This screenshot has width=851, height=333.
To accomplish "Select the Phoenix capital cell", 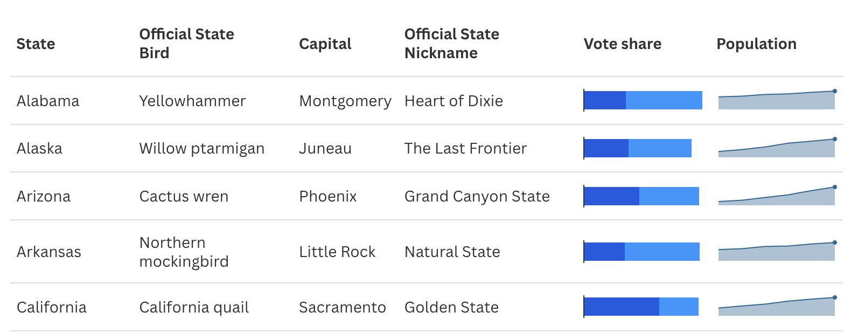I will click(x=327, y=196).
